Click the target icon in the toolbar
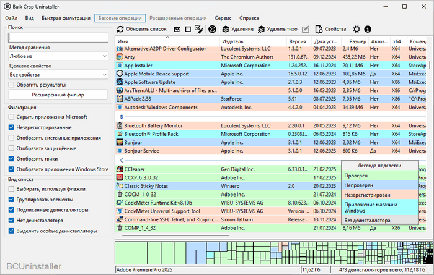The width and height of the screenshot is (434, 275). (212, 29)
